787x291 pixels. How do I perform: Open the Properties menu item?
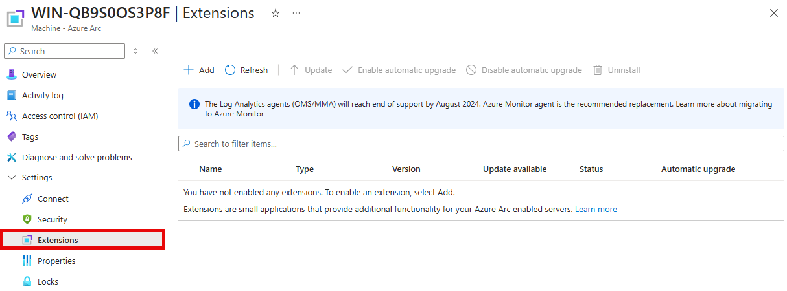click(x=56, y=261)
